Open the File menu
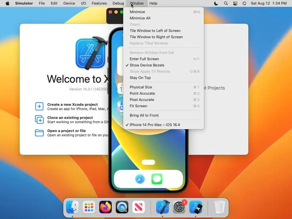Image resolution: width=292 pixels, height=219 pixels. 42,3
